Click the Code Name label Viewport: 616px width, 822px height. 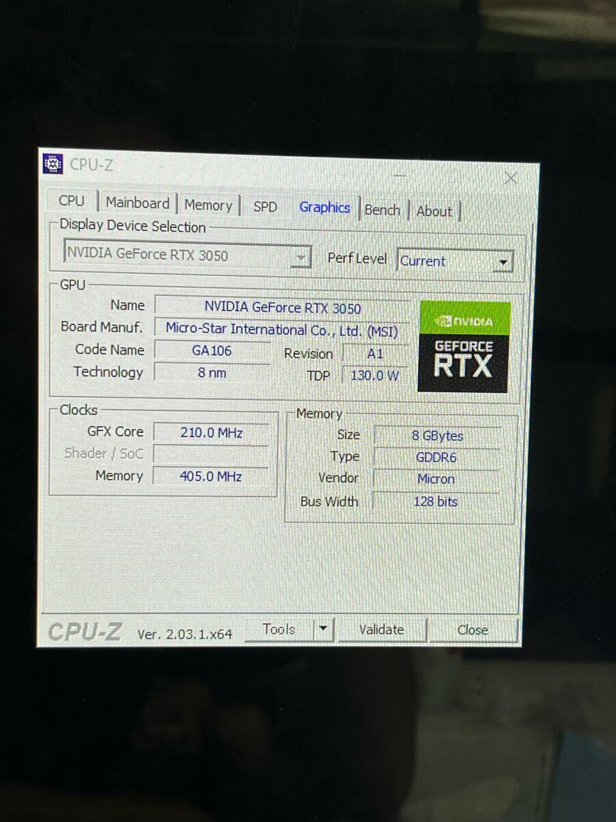pos(110,349)
